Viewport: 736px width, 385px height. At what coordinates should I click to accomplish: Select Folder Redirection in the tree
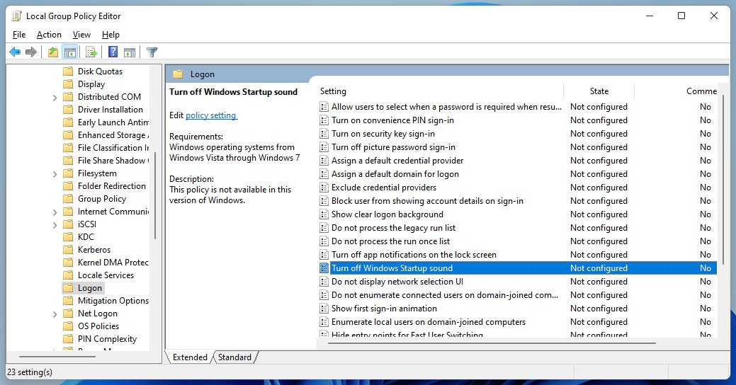112,186
